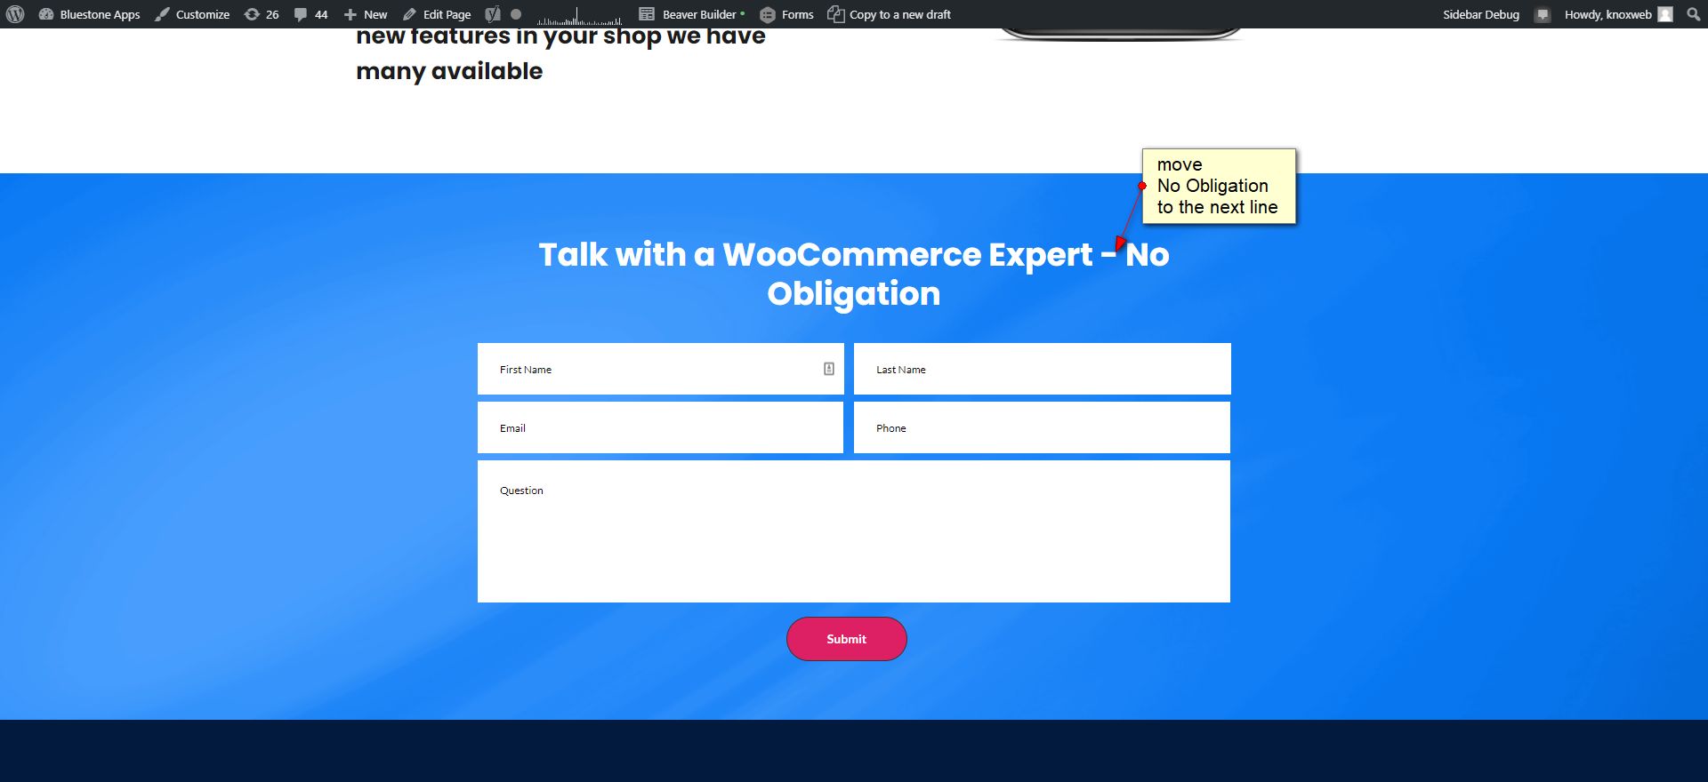
Task: Focus the Phone input field
Action: [x=1042, y=427]
